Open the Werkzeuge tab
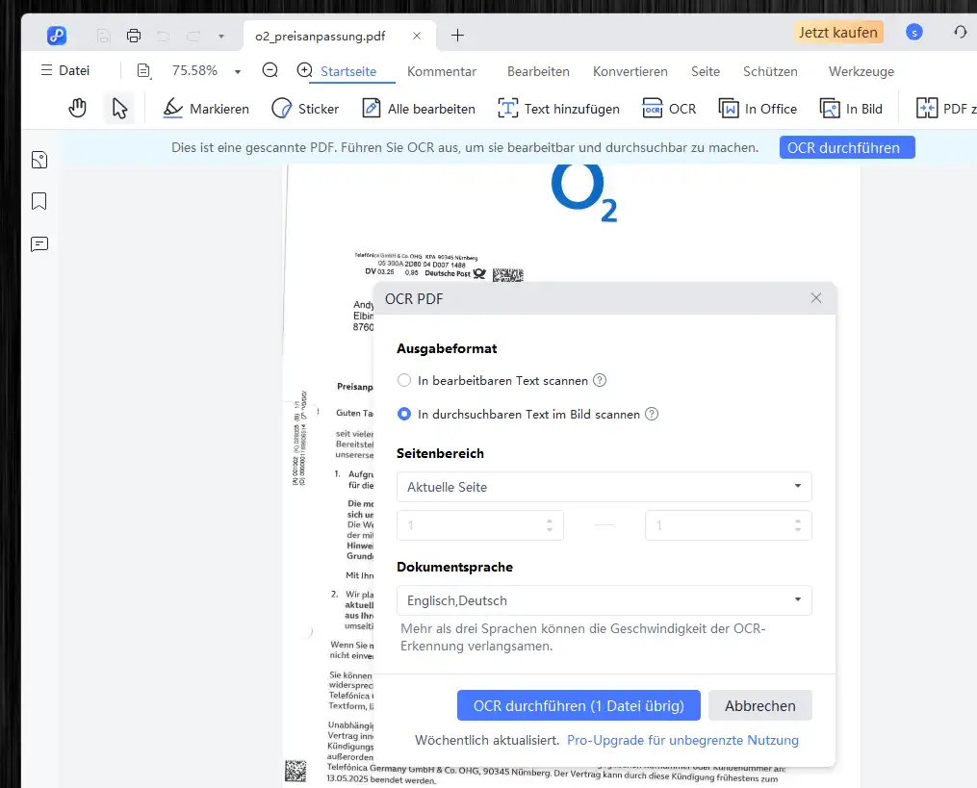 tap(861, 71)
